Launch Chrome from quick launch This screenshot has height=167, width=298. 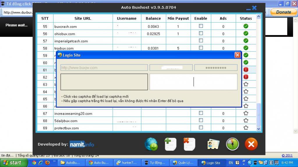tap(34, 163)
